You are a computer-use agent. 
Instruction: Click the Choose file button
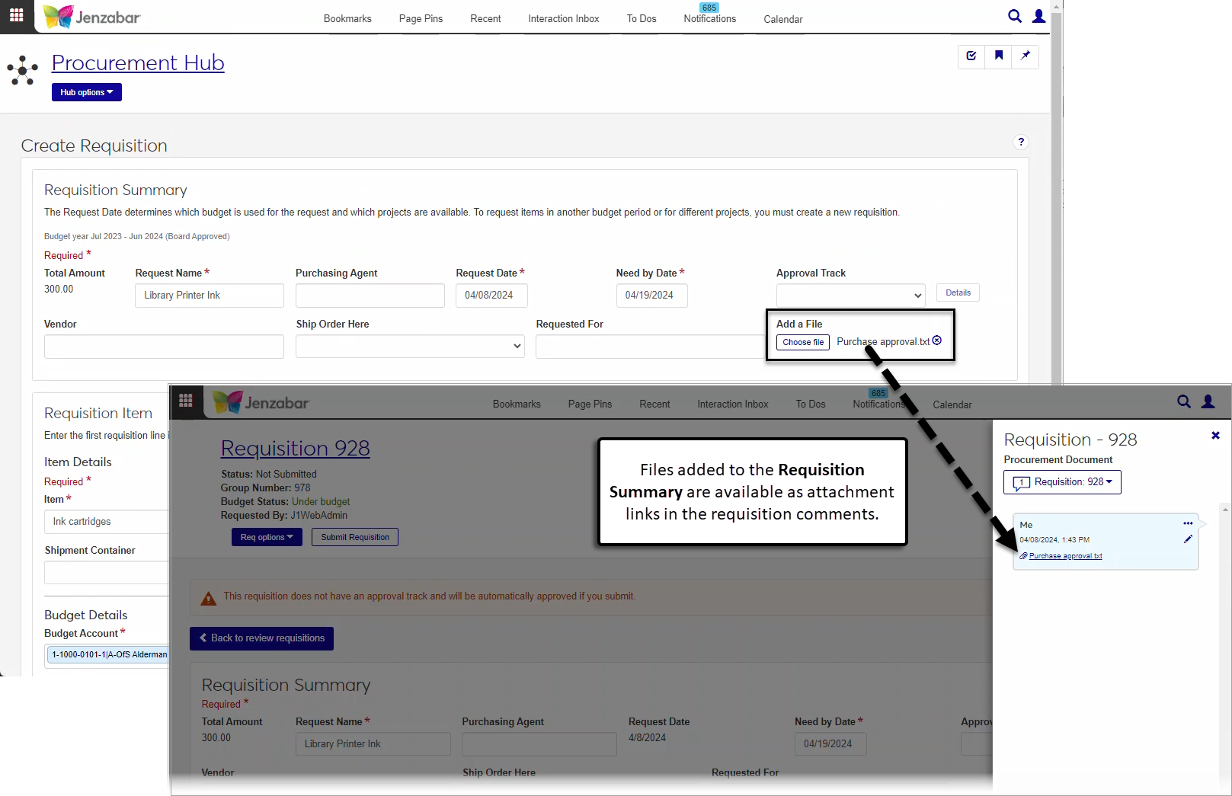click(x=803, y=343)
